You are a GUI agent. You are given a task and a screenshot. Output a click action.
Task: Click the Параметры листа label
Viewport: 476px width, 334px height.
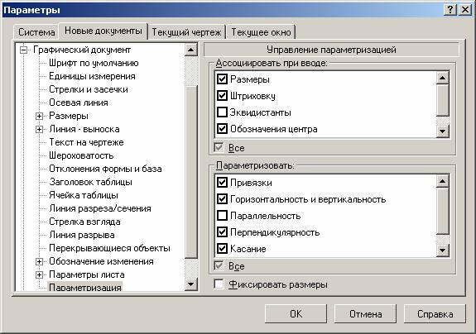pyautogui.click(x=87, y=274)
